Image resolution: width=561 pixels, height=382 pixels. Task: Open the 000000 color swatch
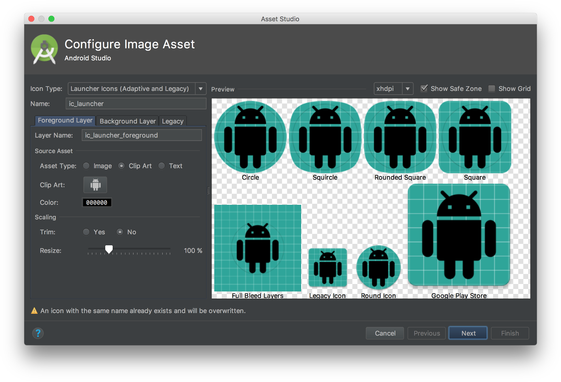pos(97,202)
